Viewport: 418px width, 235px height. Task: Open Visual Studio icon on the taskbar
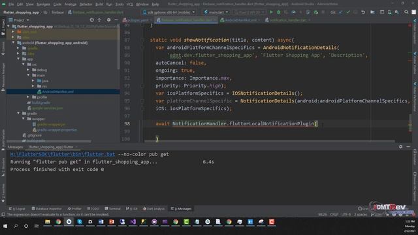pyautogui.click(x=133, y=222)
